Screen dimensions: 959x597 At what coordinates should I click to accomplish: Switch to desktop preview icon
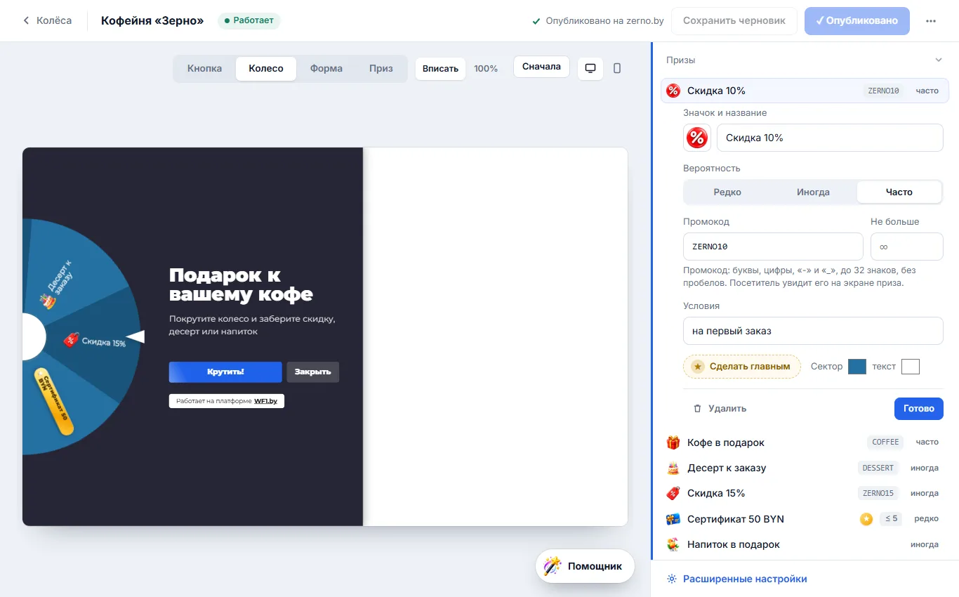(590, 68)
